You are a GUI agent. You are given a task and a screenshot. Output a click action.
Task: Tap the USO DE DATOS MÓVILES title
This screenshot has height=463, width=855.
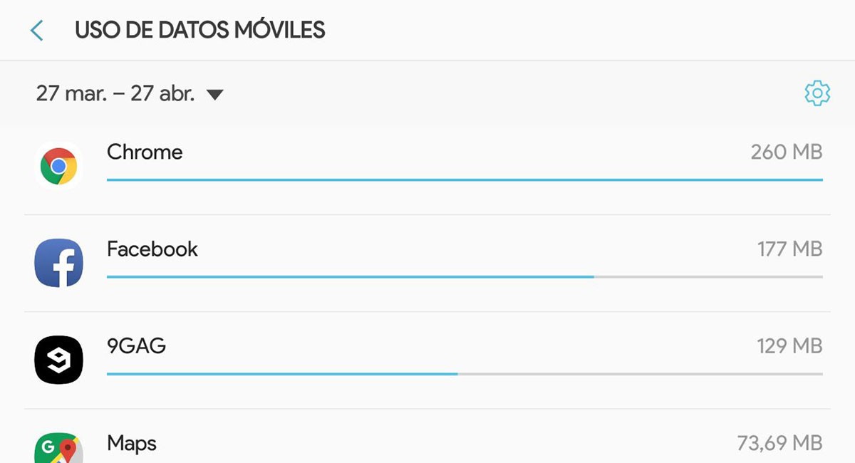click(199, 30)
